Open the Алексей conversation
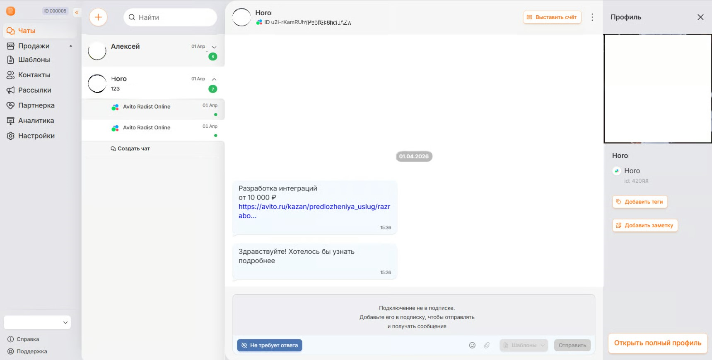Screen dimensions: 712x360 [153, 51]
